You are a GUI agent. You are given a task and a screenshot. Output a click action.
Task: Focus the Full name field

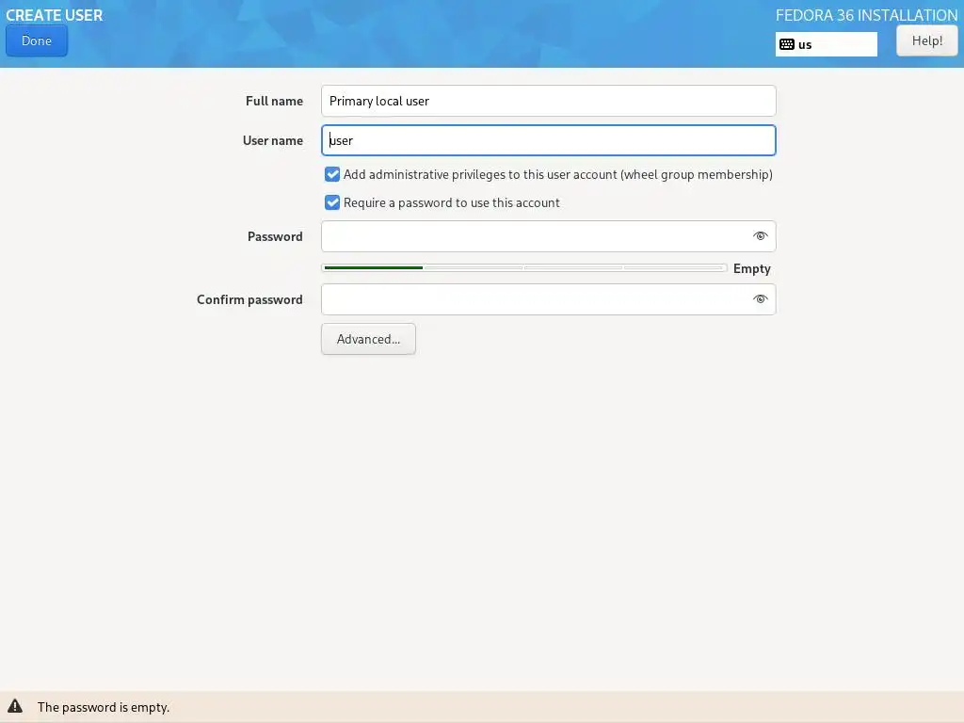click(549, 101)
